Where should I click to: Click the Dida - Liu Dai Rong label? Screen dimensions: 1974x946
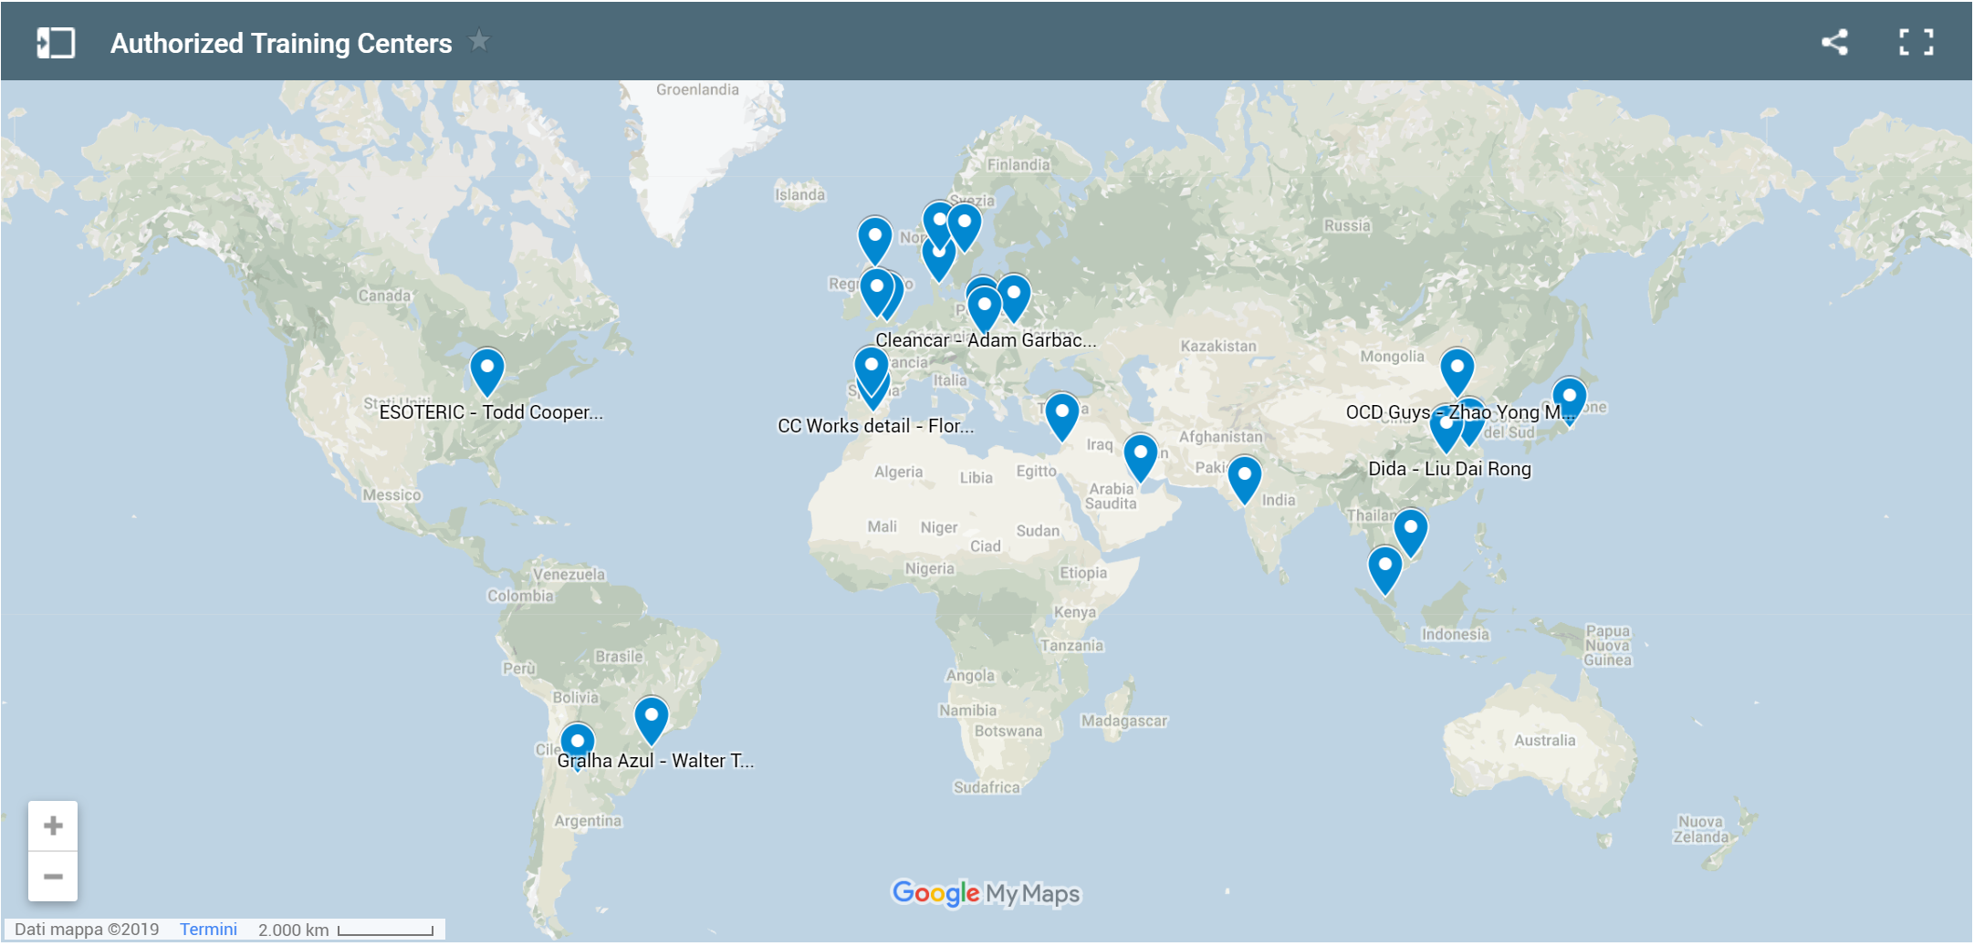click(x=1449, y=469)
